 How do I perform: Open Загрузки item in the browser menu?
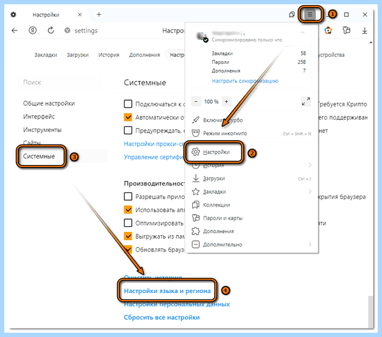251,178
